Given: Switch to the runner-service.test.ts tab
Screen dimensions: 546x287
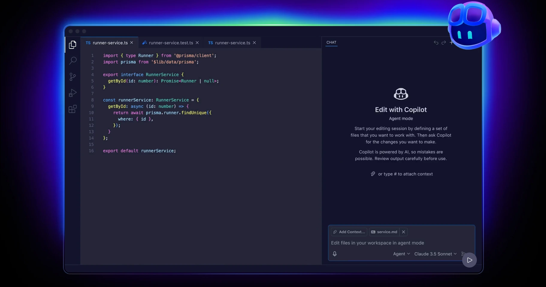Looking at the screenshot, I should pos(171,43).
